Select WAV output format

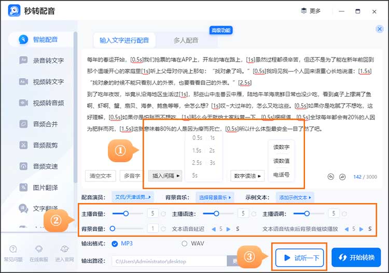(184, 244)
